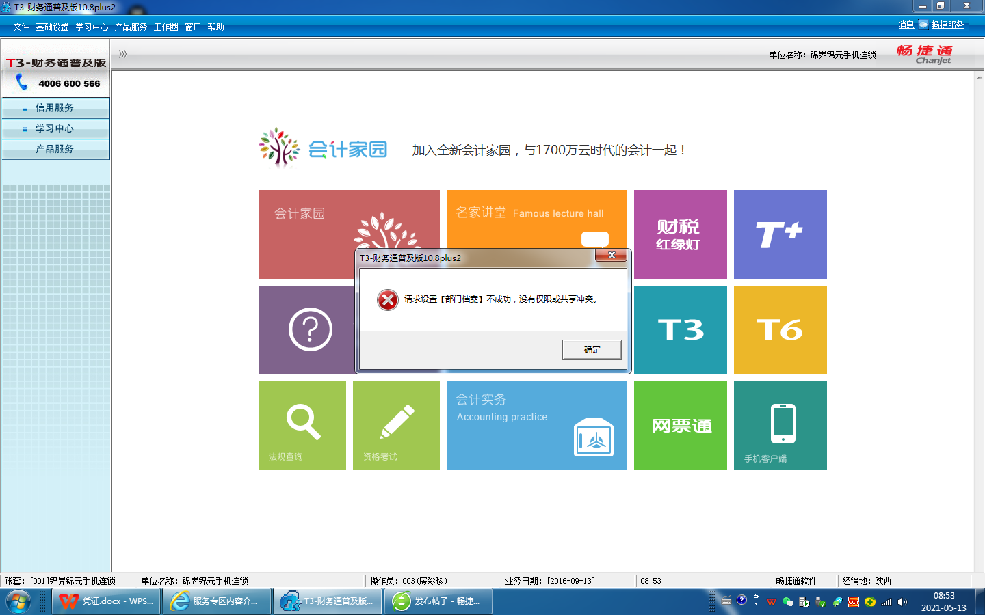This screenshot has width=985, height=615.
Task: Click 单位名称 text in top bar
Action: click(x=822, y=55)
